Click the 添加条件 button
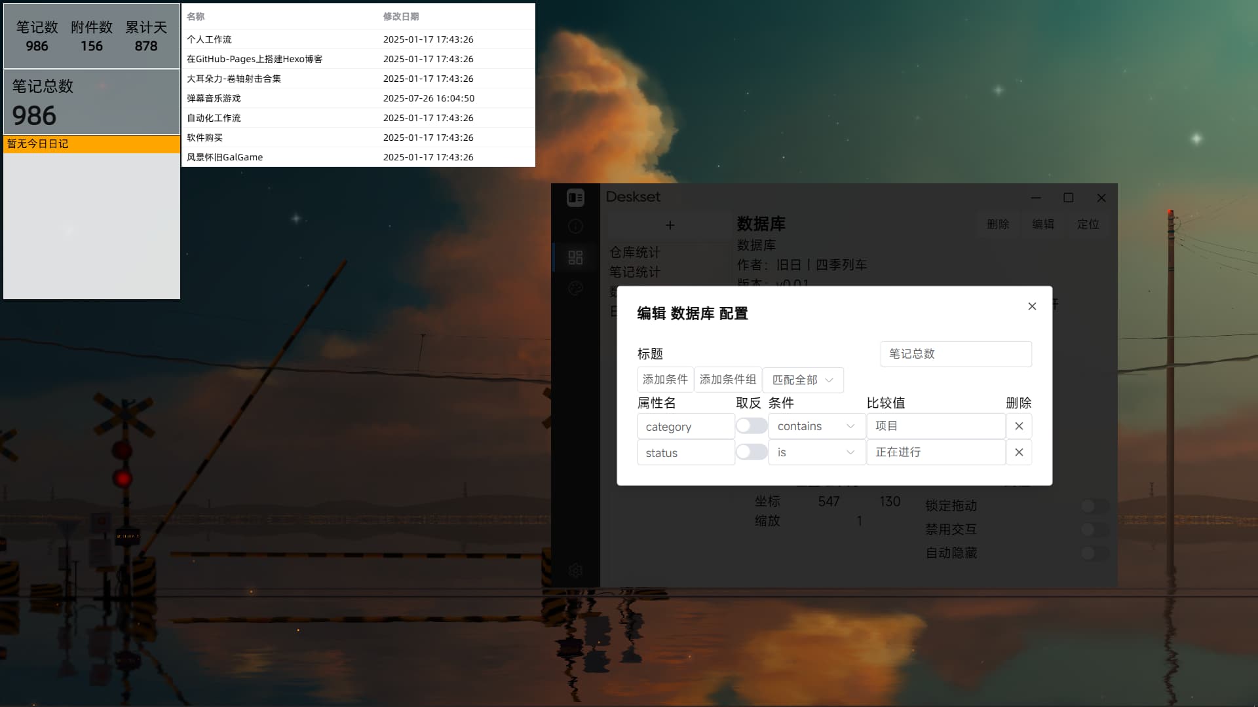Screen dimensions: 1258x707 (x=665, y=380)
